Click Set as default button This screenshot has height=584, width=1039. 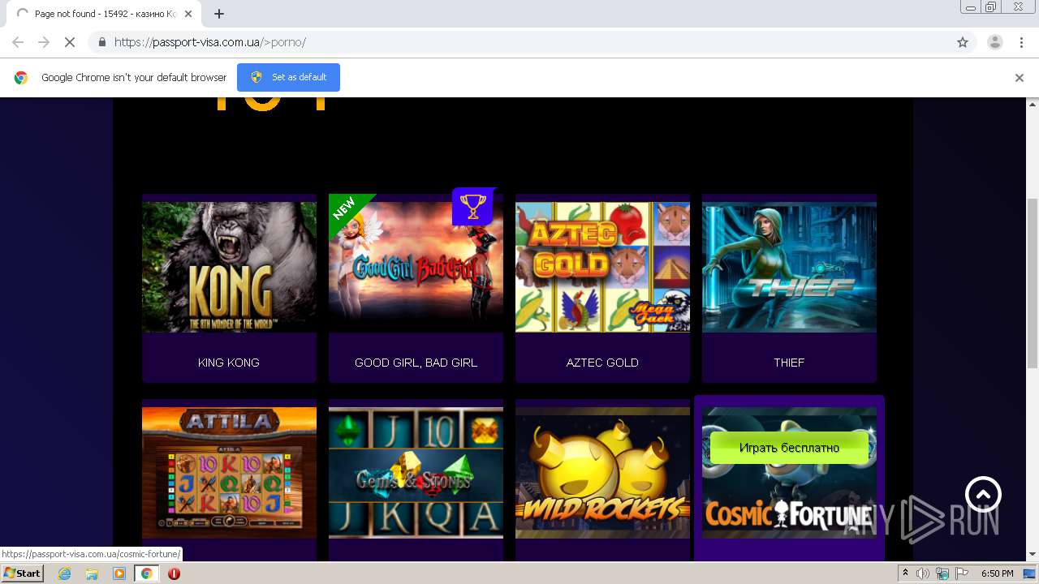tap(288, 77)
